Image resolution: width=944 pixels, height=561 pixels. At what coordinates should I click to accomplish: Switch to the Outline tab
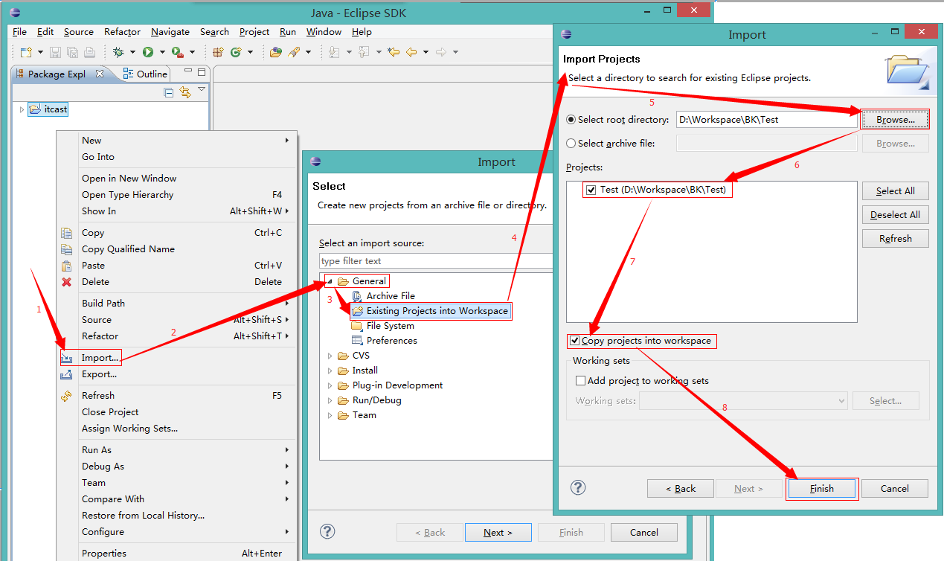[145, 74]
